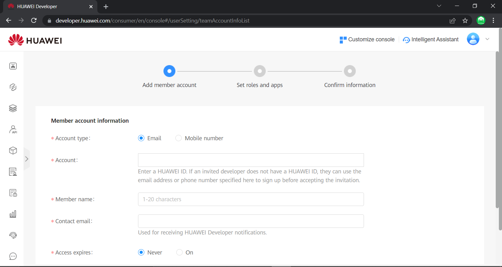Open the browser tab search dropdown
Image resolution: width=502 pixels, height=267 pixels.
click(x=439, y=6)
